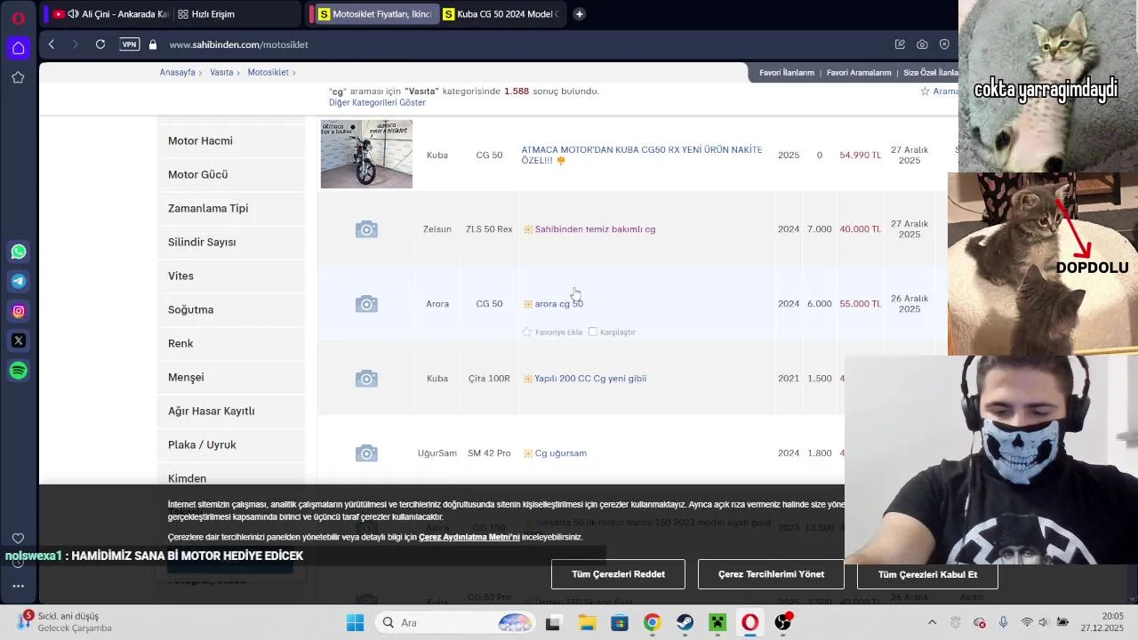Open Motosiklet breadcrumb link

[268, 72]
